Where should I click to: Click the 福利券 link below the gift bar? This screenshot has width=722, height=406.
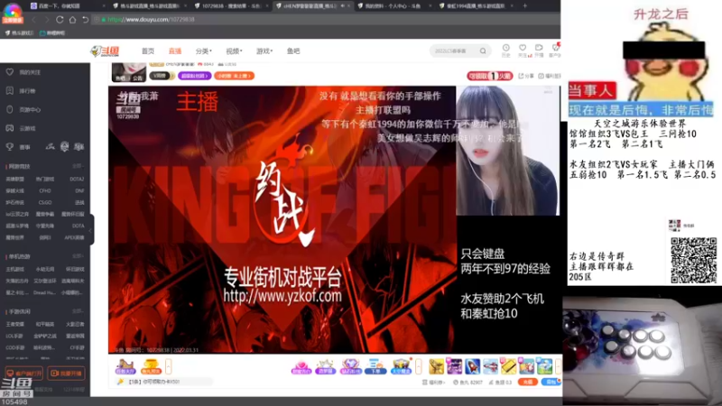coord(434,383)
